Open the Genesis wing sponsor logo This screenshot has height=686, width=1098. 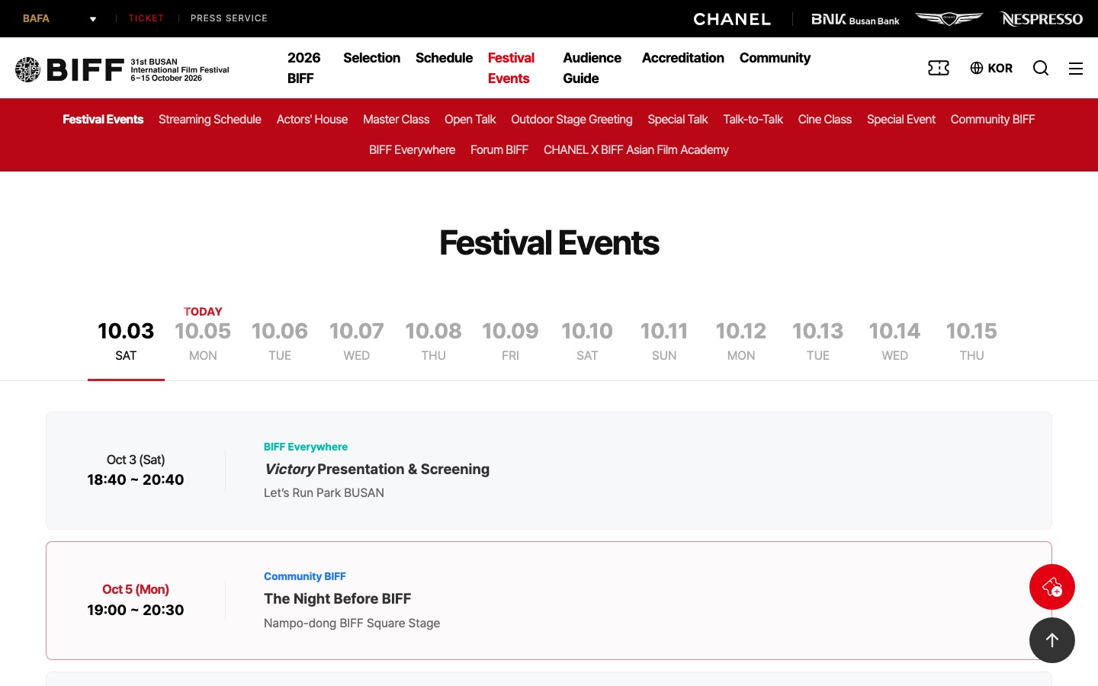949,18
